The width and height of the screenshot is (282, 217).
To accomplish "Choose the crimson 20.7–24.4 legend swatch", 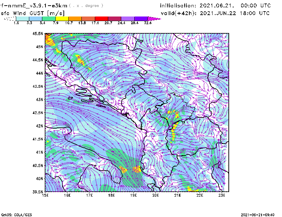I will click(x=115, y=19).
